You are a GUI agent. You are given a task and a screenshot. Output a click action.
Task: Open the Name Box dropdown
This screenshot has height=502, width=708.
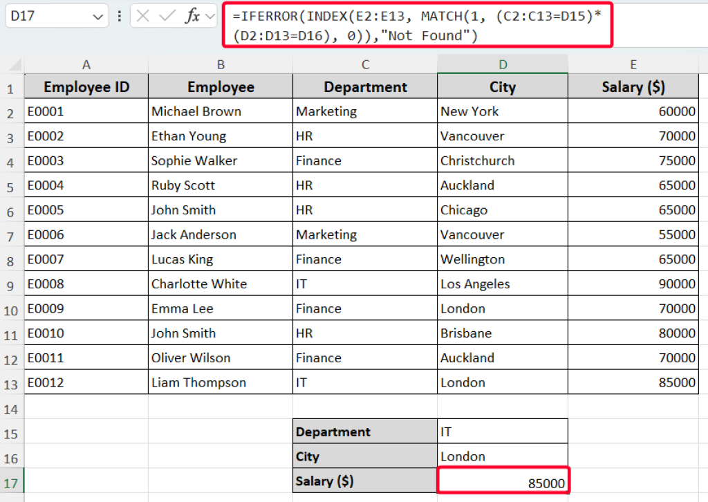coord(97,15)
